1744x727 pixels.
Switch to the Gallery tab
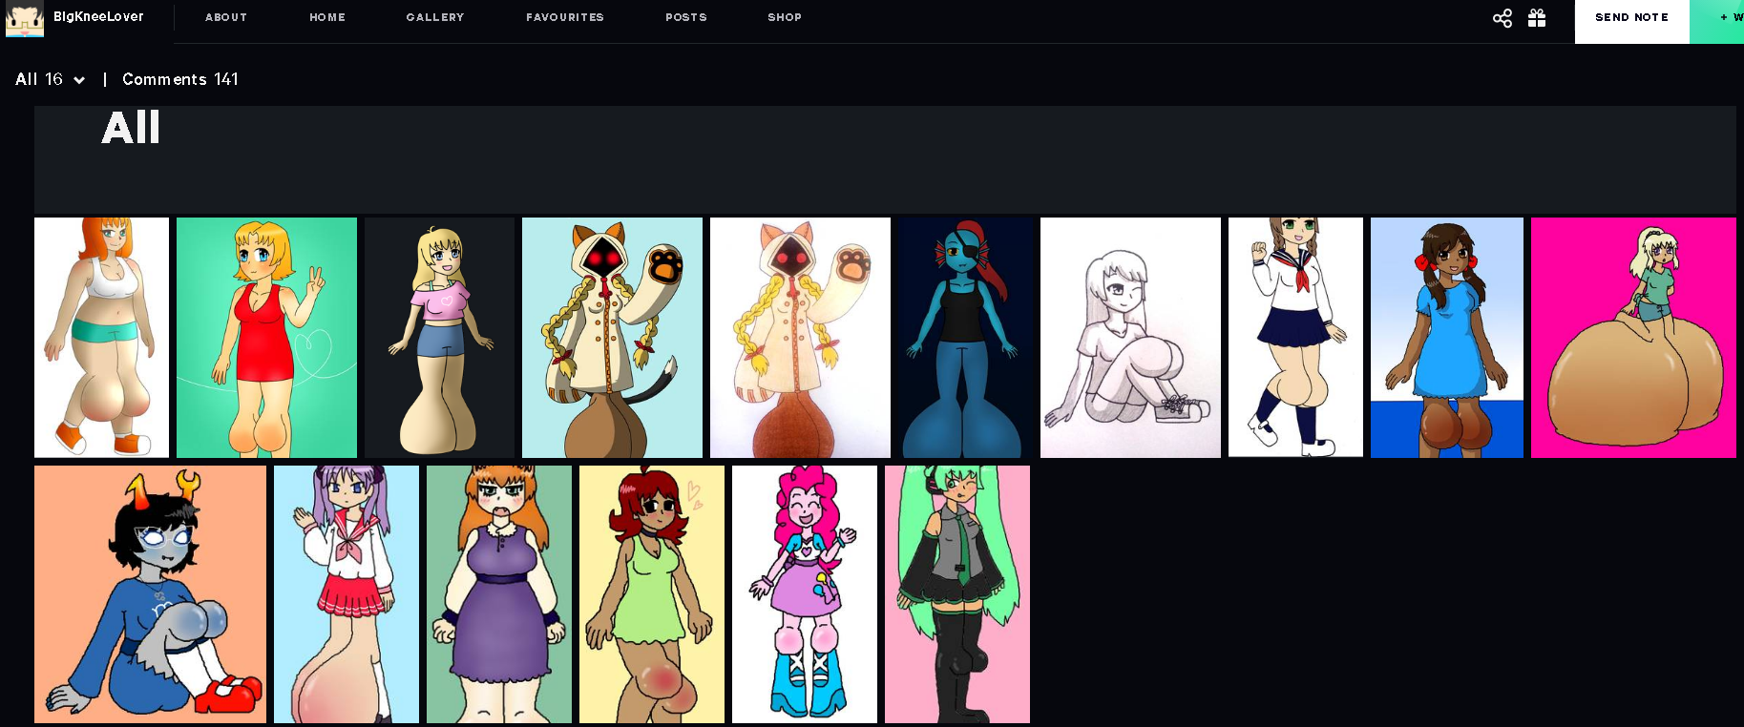[x=435, y=17]
